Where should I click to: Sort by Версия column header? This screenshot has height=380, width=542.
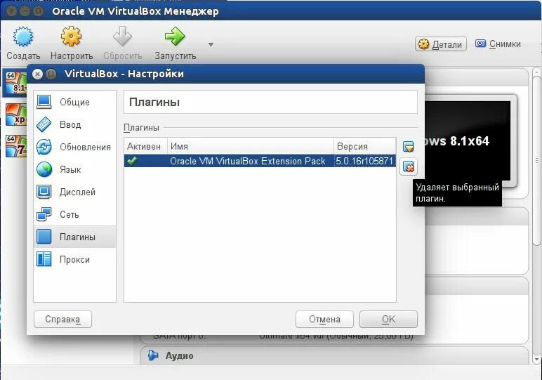click(364, 146)
